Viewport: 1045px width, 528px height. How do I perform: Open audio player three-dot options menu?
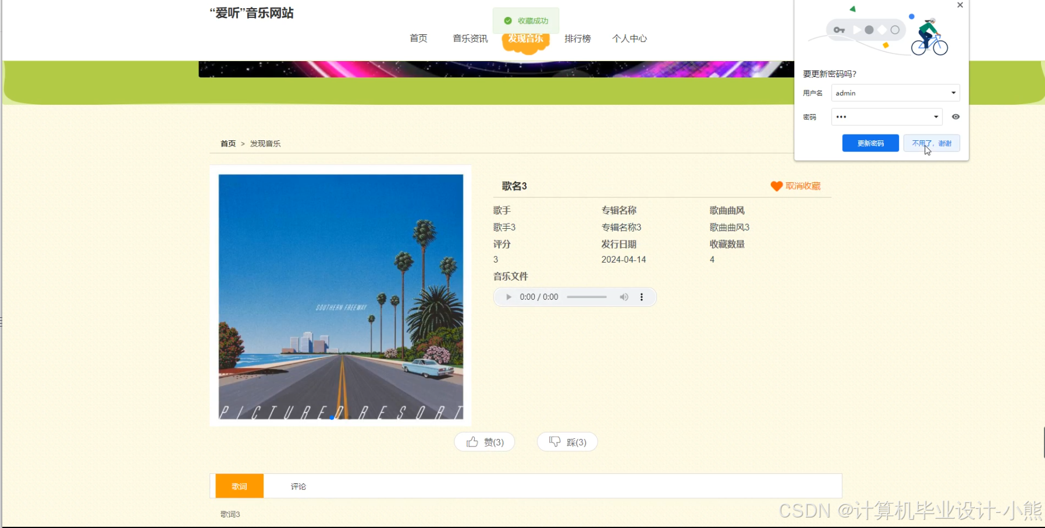[642, 297]
